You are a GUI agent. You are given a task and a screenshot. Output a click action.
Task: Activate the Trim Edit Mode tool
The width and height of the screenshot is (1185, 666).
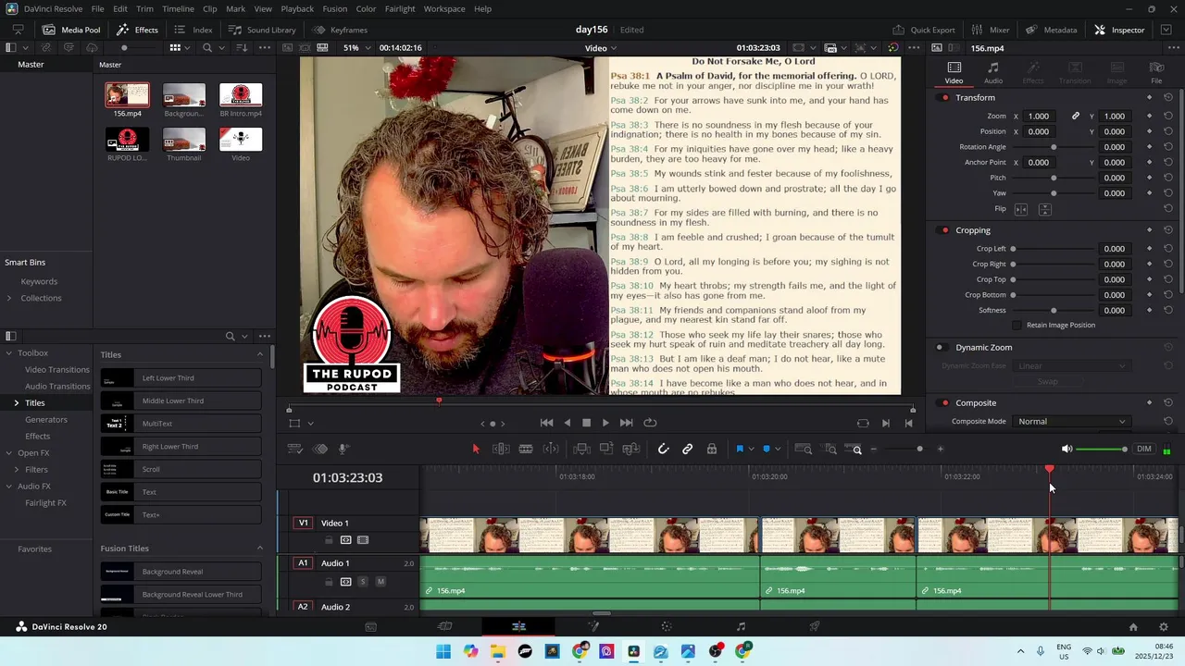click(x=501, y=449)
